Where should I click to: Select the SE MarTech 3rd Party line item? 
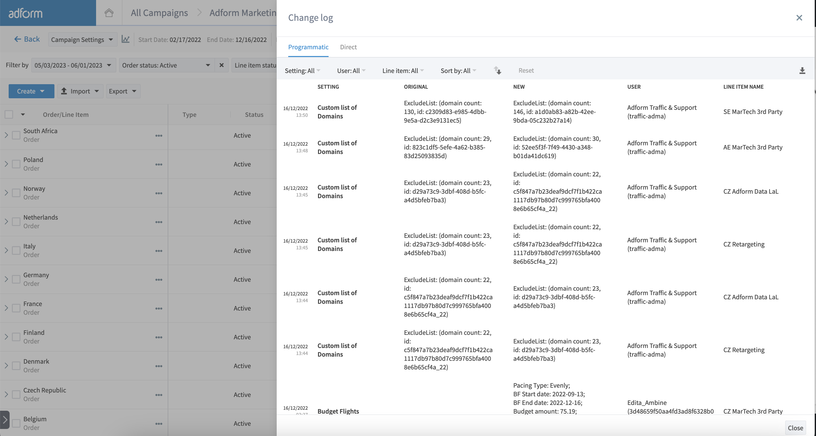(x=753, y=112)
